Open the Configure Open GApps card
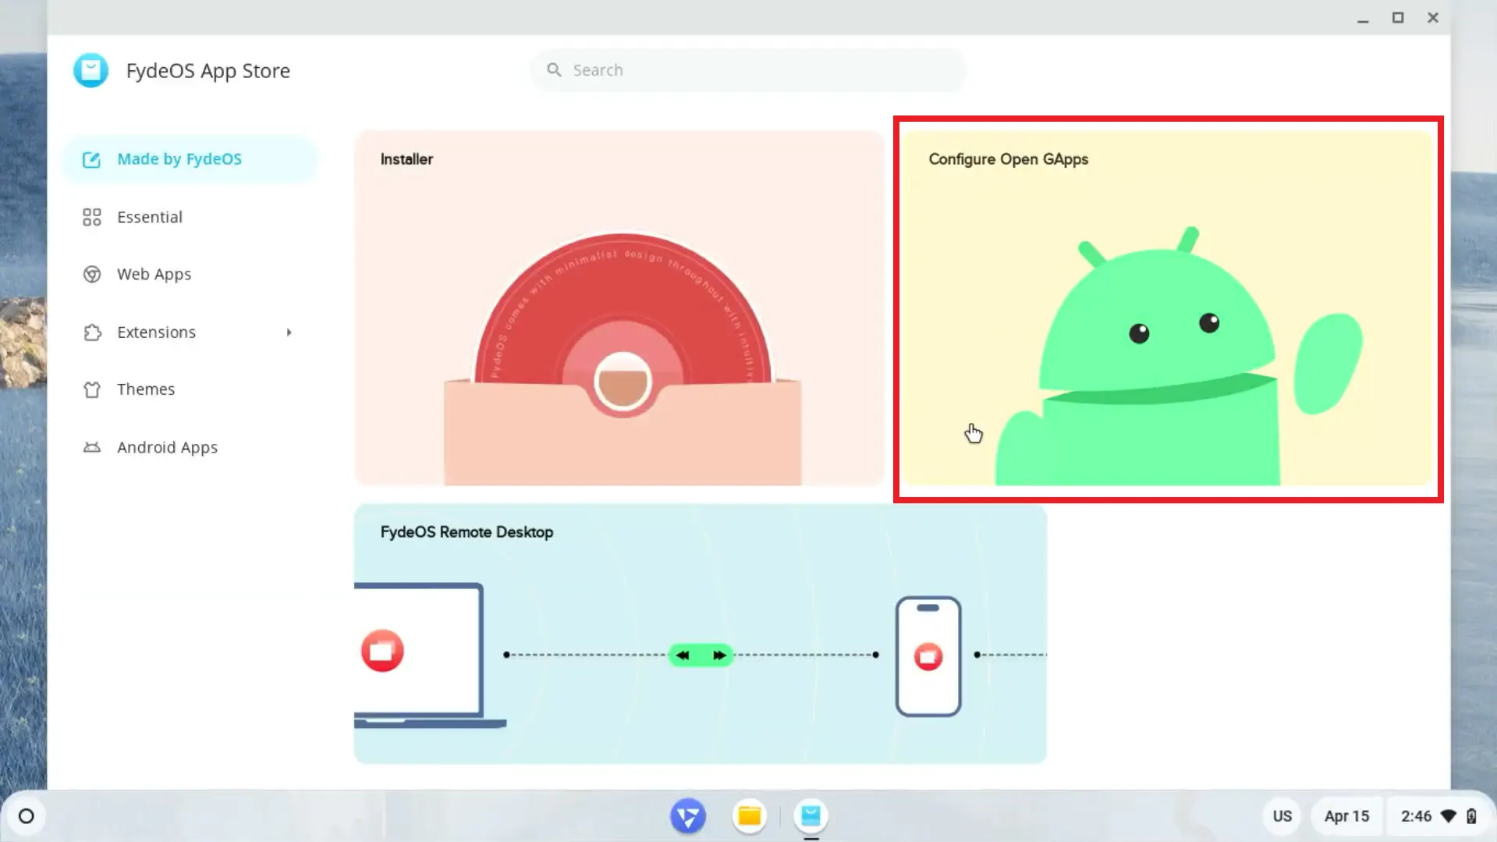The height and width of the screenshot is (842, 1497). tap(1167, 308)
